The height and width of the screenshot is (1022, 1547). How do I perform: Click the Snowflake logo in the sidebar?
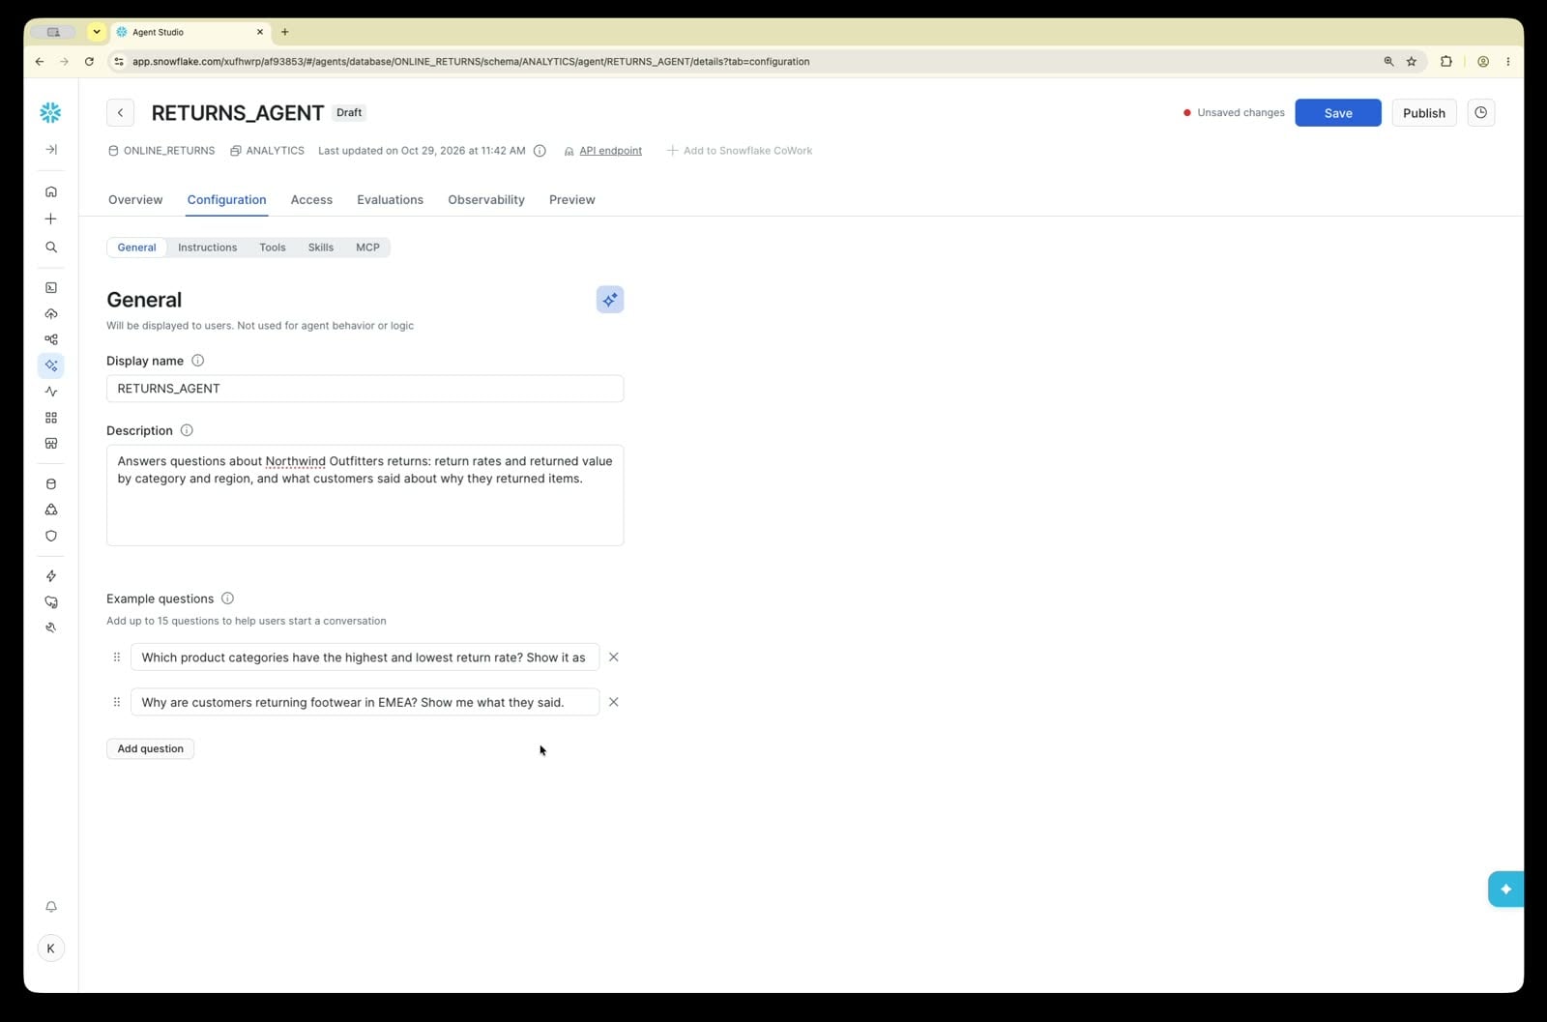50,113
